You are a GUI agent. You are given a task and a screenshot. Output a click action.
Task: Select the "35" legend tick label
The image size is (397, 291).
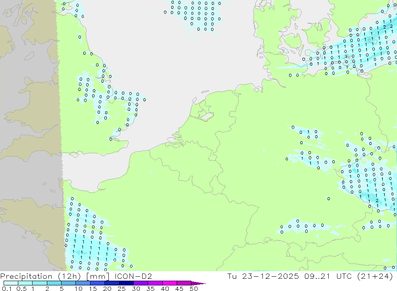[150, 289]
